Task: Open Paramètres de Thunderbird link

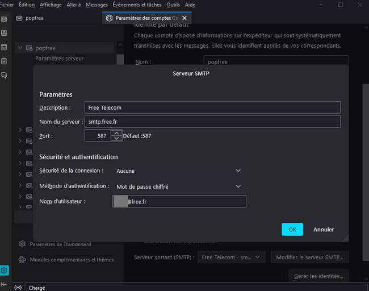Action: 60,244
